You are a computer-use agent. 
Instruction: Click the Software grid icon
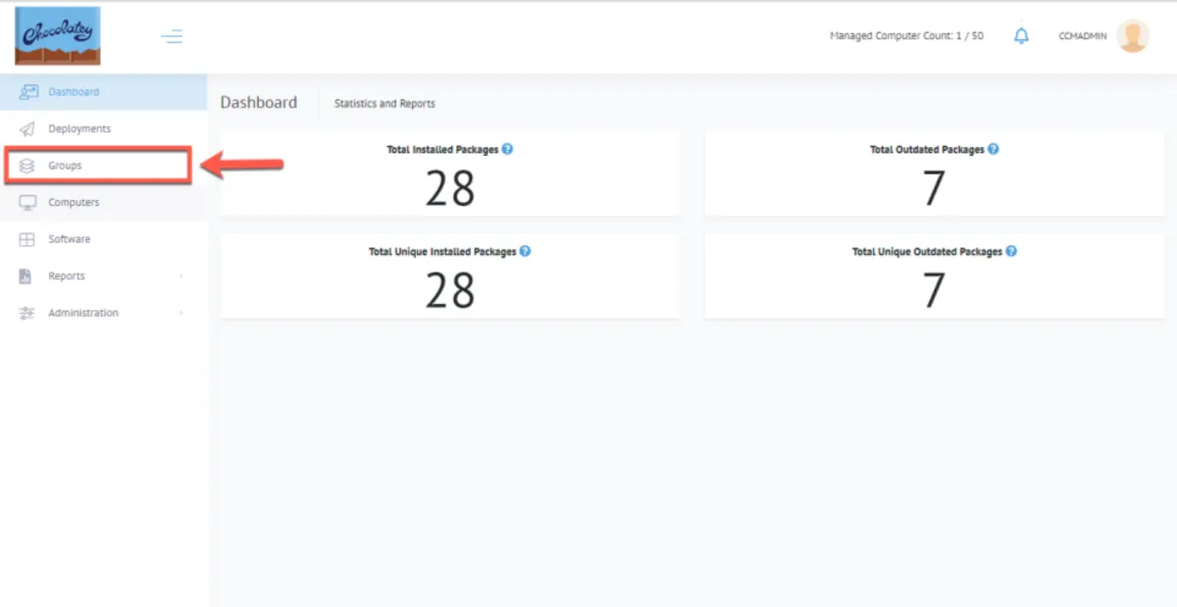[27, 239]
